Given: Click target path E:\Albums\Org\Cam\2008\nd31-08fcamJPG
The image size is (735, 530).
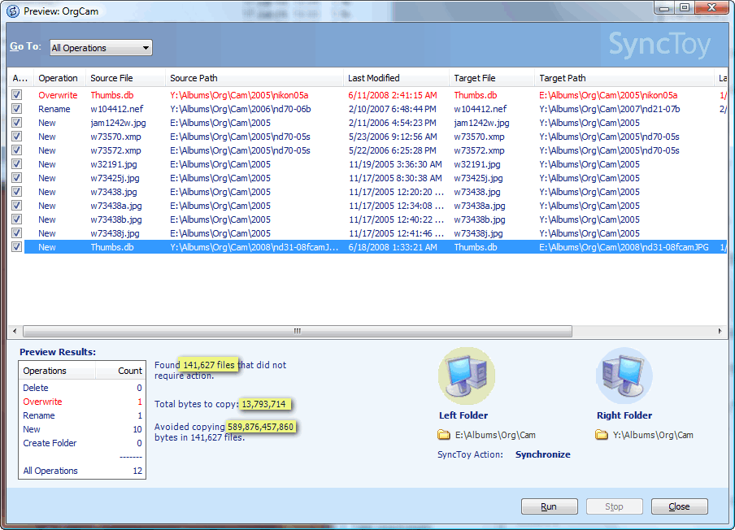Looking at the screenshot, I should pos(624,247).
